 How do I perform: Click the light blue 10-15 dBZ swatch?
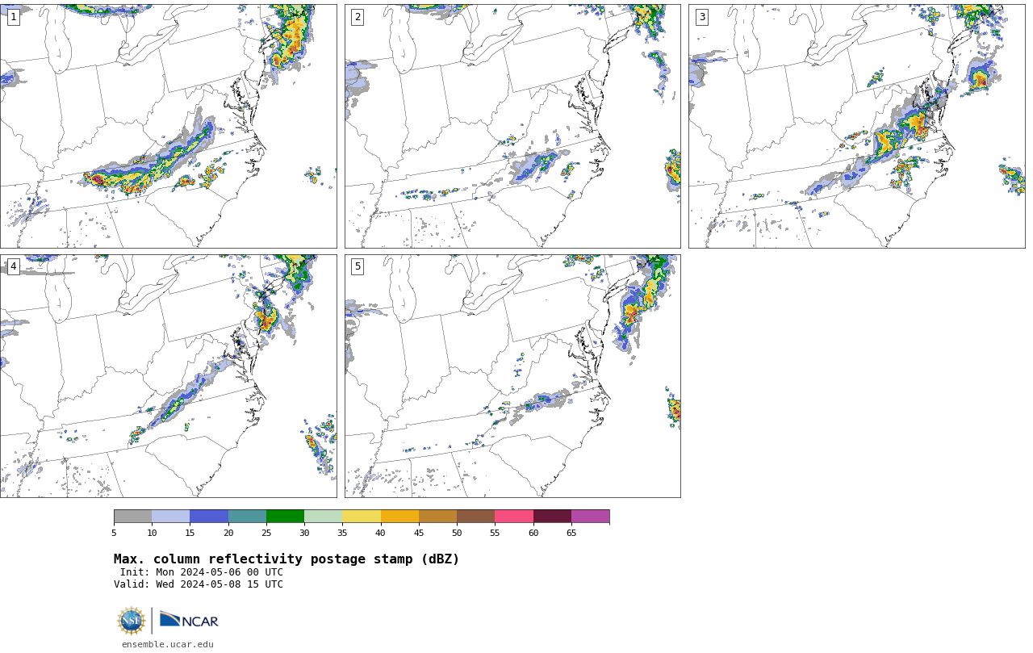(x=170, y=517)
